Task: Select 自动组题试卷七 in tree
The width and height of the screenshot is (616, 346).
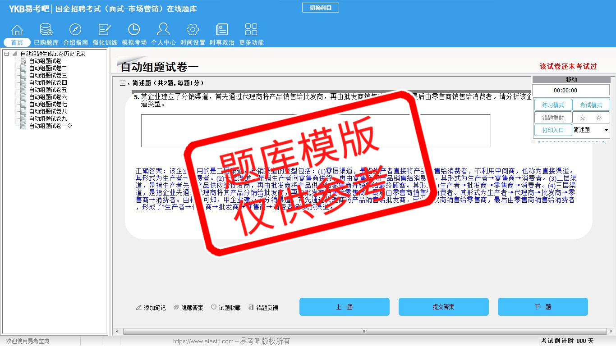Action: [x=48, y=104]
